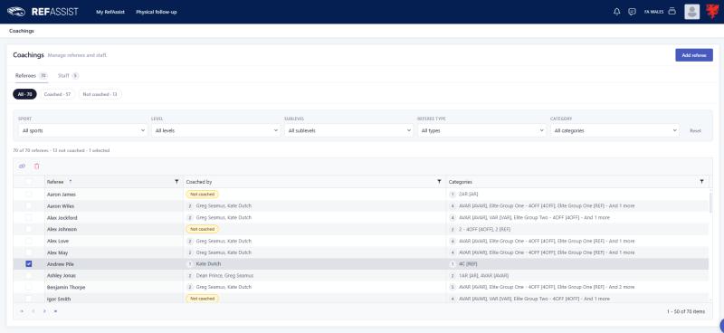This screenshot has width=724, height=333.
Task: Open the Referee column filter icon
Action: tap(176, 182)
